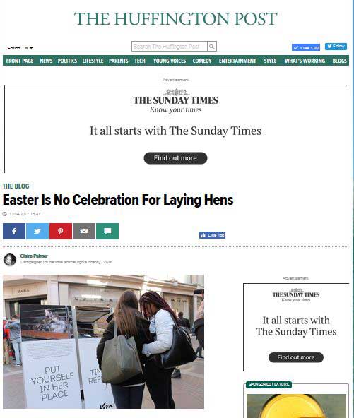Pin article using Pinterest icon

[61, 231]
